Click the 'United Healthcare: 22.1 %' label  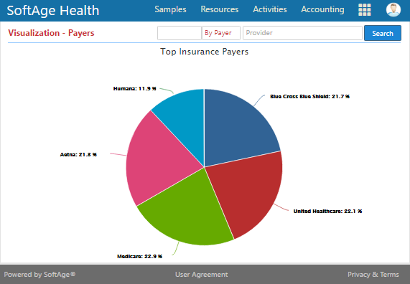point(327,211)
